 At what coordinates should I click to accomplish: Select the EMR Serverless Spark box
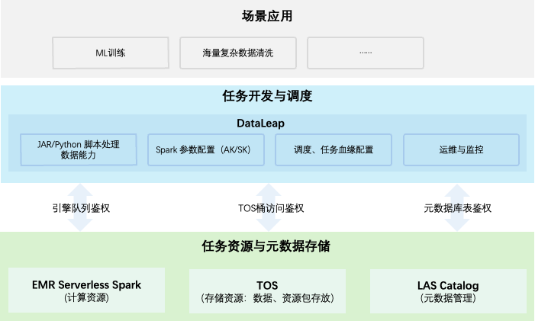click(x=87, y=290)
